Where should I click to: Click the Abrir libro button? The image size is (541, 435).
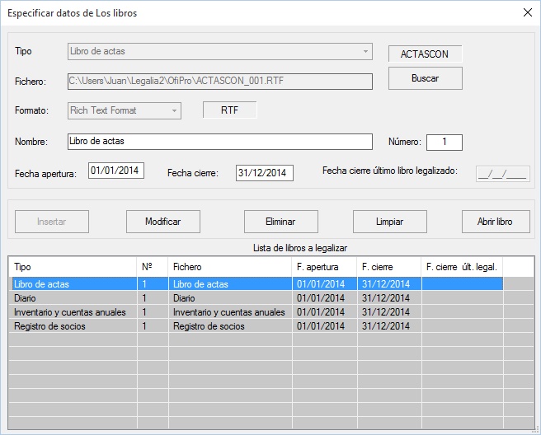(x=495, y=222)
